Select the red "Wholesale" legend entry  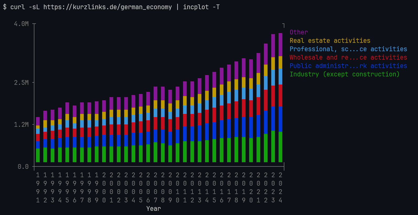[348, 57]
